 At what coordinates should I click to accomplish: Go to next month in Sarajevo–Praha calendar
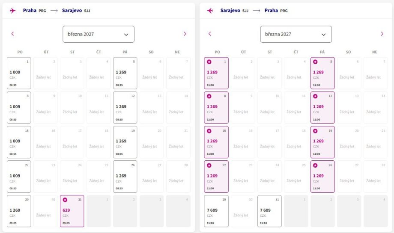click(x=382, y=34)
